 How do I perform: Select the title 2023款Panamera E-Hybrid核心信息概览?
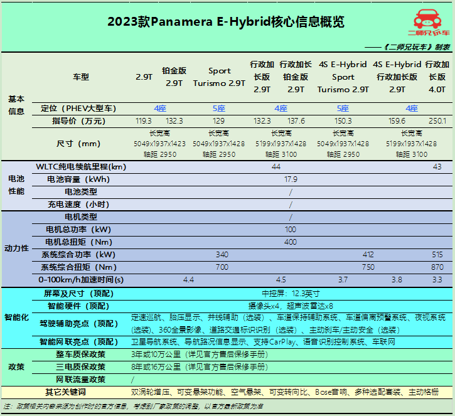pyautogui.click(x=226, y=22)
